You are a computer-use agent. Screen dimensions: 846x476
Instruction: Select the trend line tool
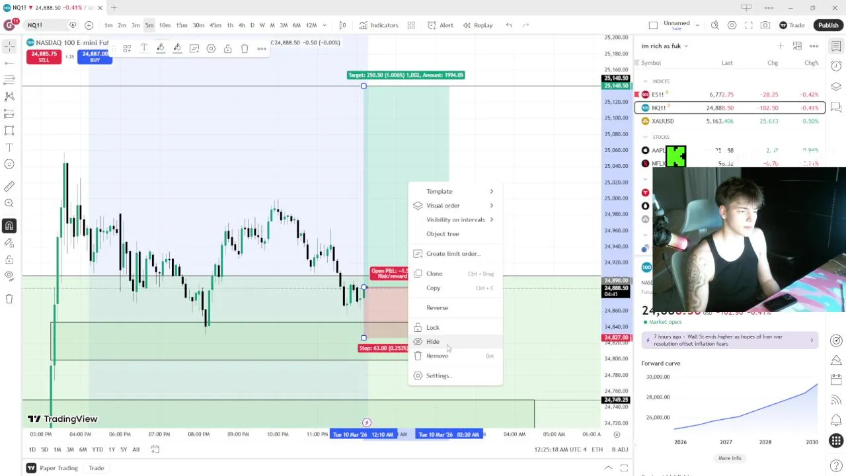coord(9,63)
